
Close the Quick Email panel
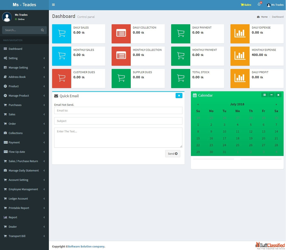click(x=179, y=96)
